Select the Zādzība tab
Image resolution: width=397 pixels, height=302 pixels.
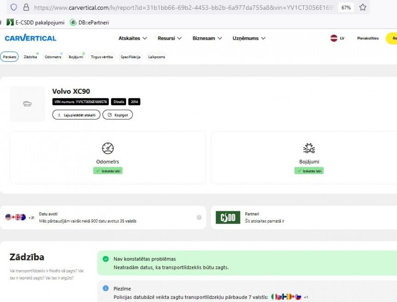(30, 57)
